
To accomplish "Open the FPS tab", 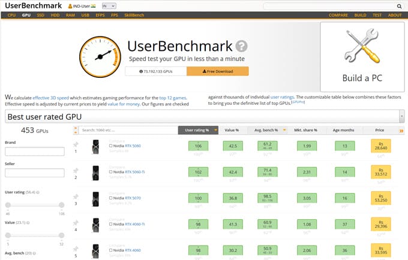I will [115, 15].
